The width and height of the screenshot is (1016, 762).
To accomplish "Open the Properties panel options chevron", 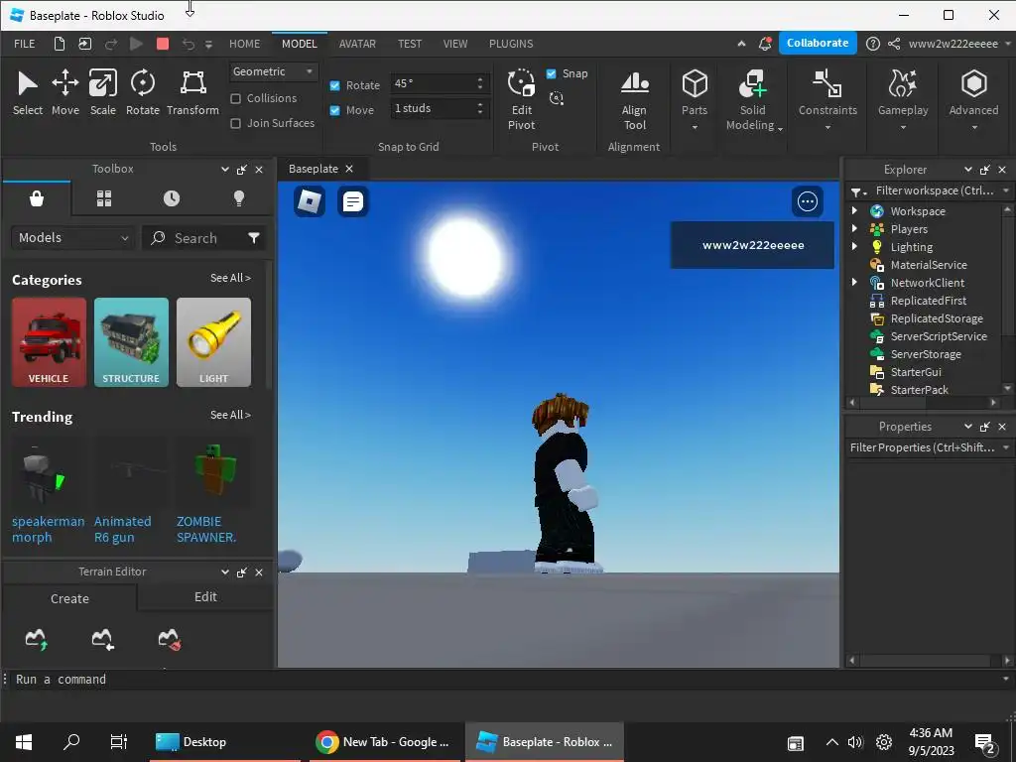I will tap(967, 427).
